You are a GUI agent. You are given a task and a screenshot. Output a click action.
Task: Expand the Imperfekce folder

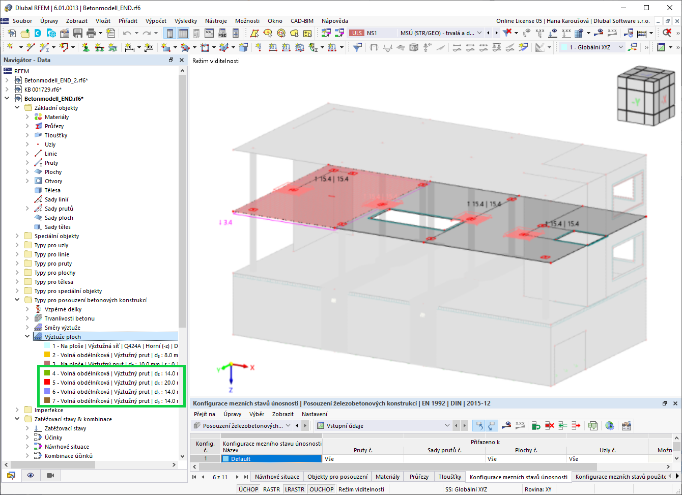point(17,410)
